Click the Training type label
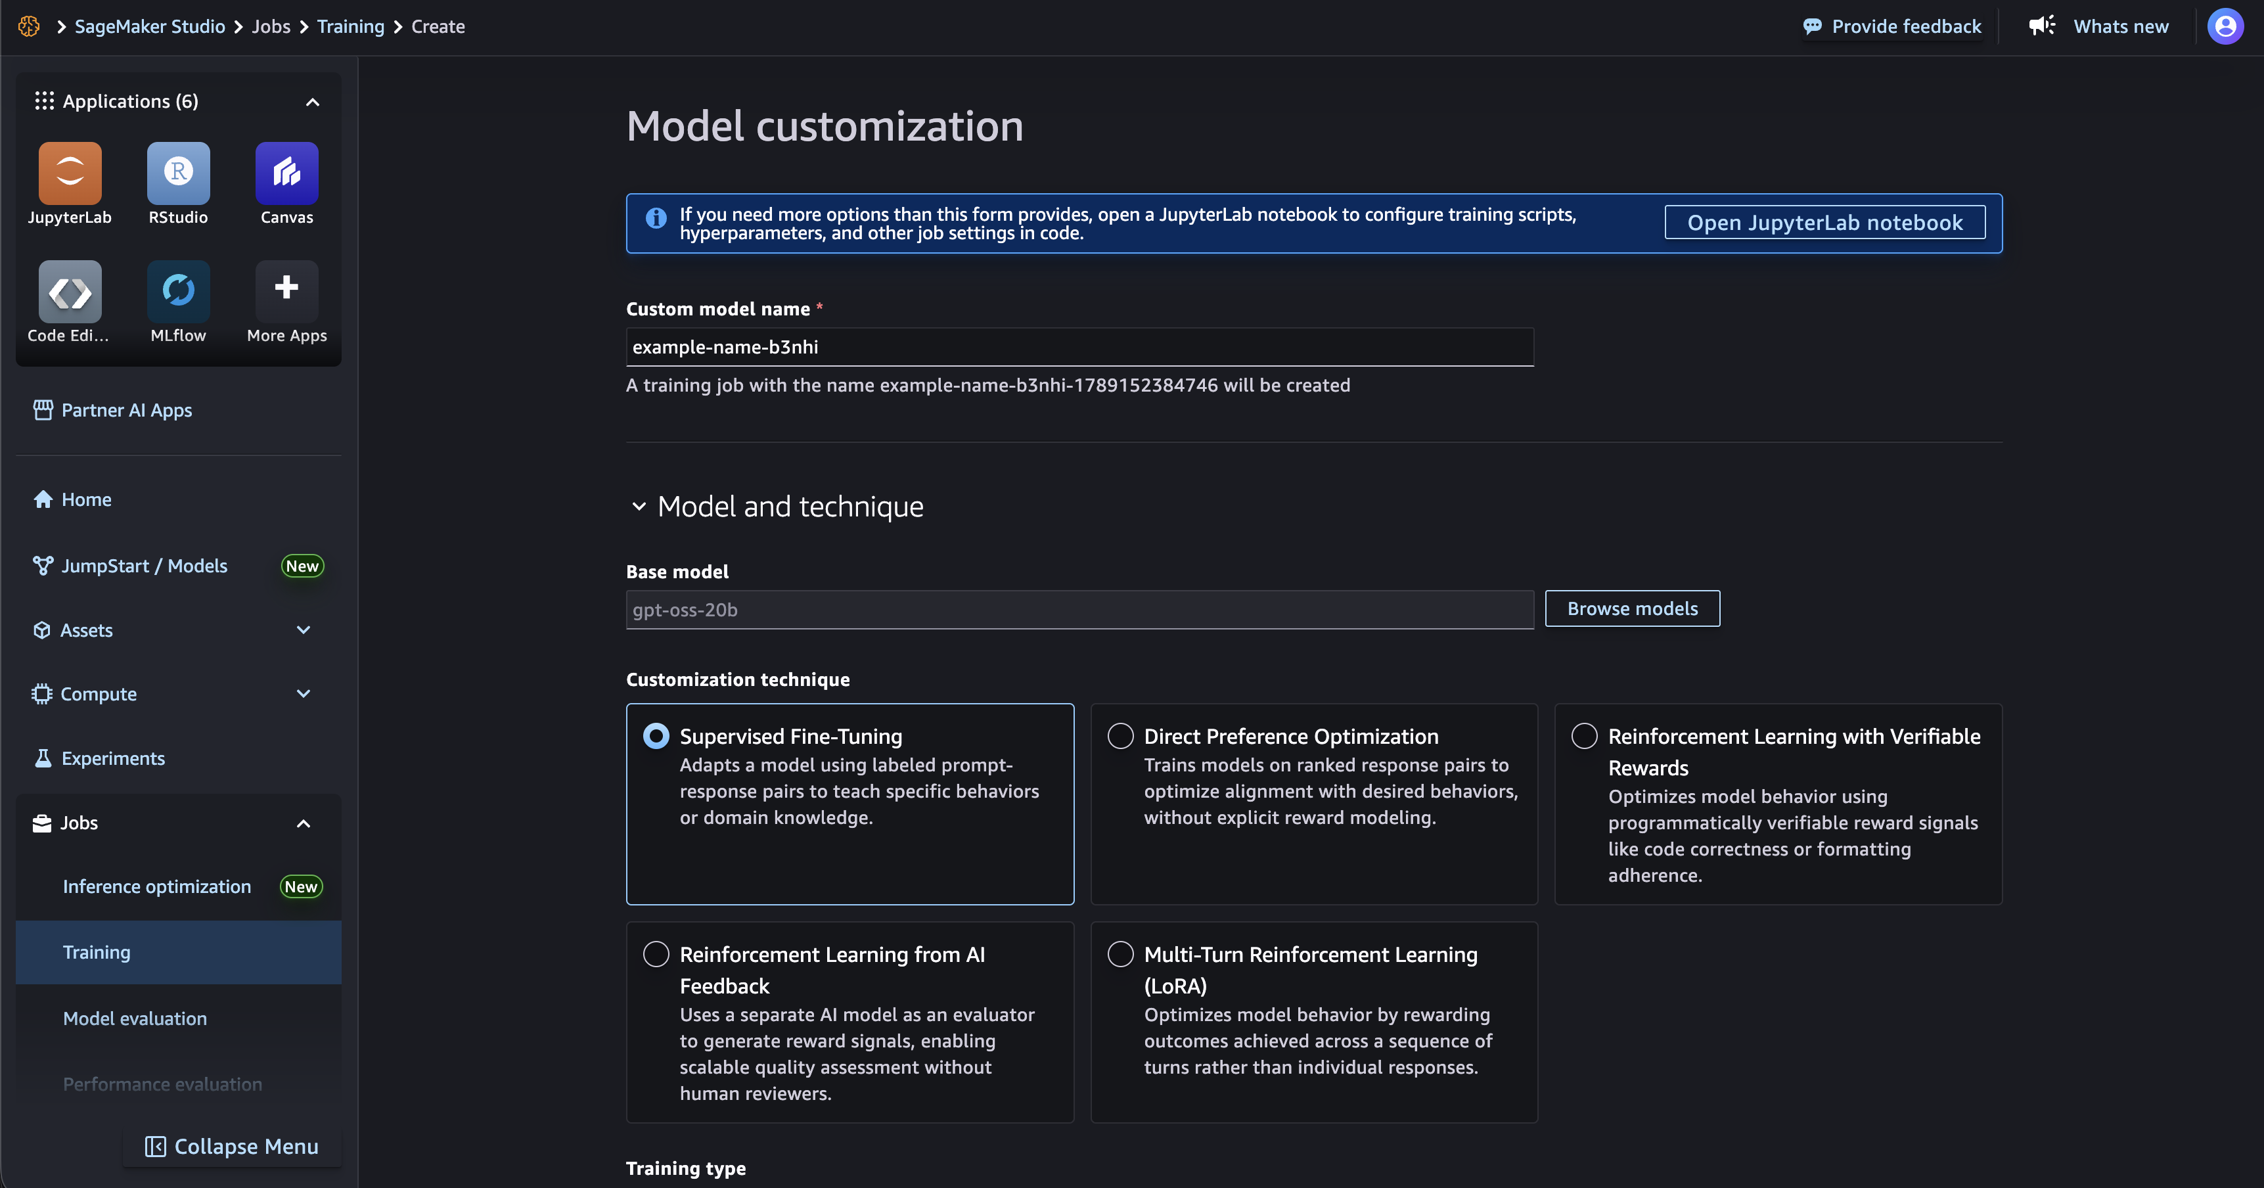This screenshot has height=1188, width=2264. [685, 1168]
